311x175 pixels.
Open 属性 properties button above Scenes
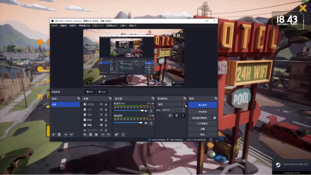[90, 92]
